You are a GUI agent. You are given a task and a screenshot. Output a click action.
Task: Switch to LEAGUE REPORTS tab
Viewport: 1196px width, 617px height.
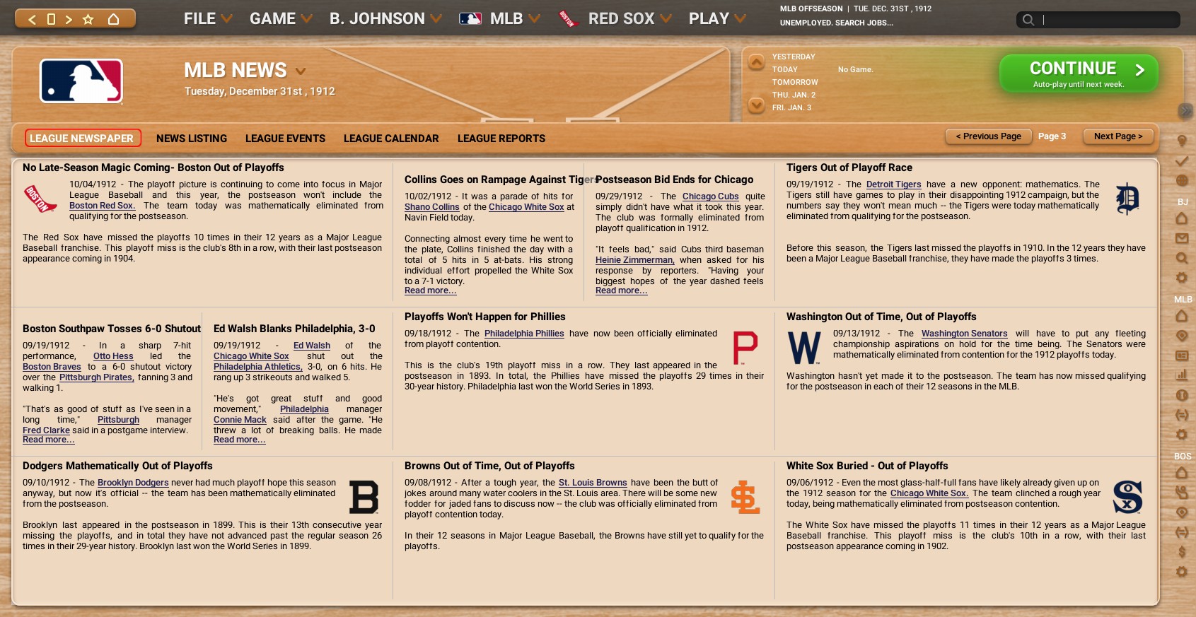click(501, 139)
